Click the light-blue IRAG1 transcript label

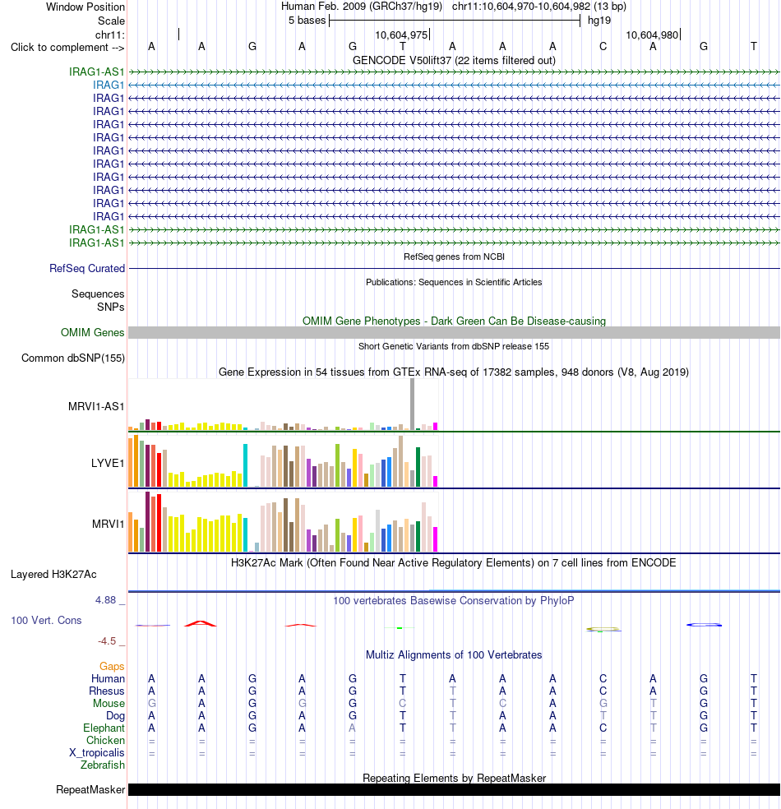(109, 85)
